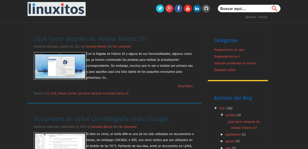The width and height of the screenshot is (308, 149).
Task: Open tag 'qué hacer después de instalar fedora 26'
Action: [103, 93]
